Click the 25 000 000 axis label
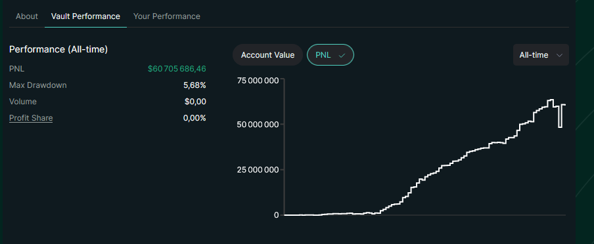Viewport: 594px width, 244px height. pos(258,169)
